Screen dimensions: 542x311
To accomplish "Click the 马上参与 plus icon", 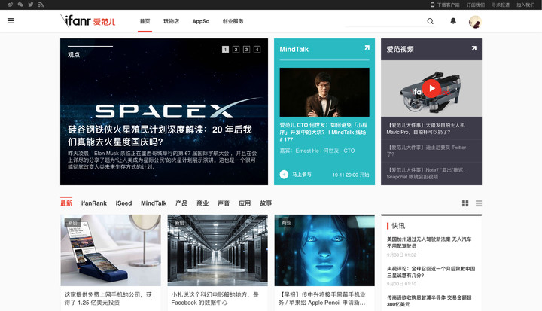I will pyautogui.click(x=284, y=175).
